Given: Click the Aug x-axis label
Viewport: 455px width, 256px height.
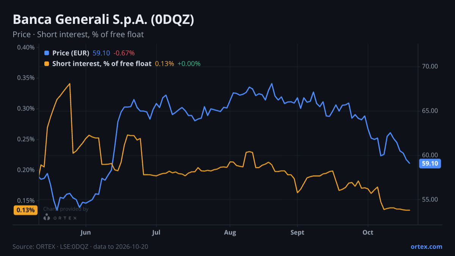Looking at the screenshot, I should (x=230, y=232).
